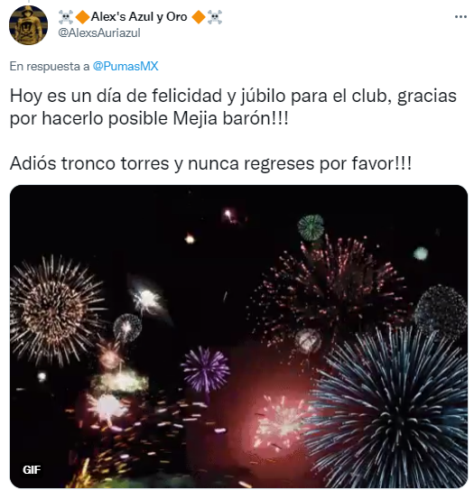Click the skull emoji after the display name
Screen dimensions: 474x490
click(x=215, y=17)
